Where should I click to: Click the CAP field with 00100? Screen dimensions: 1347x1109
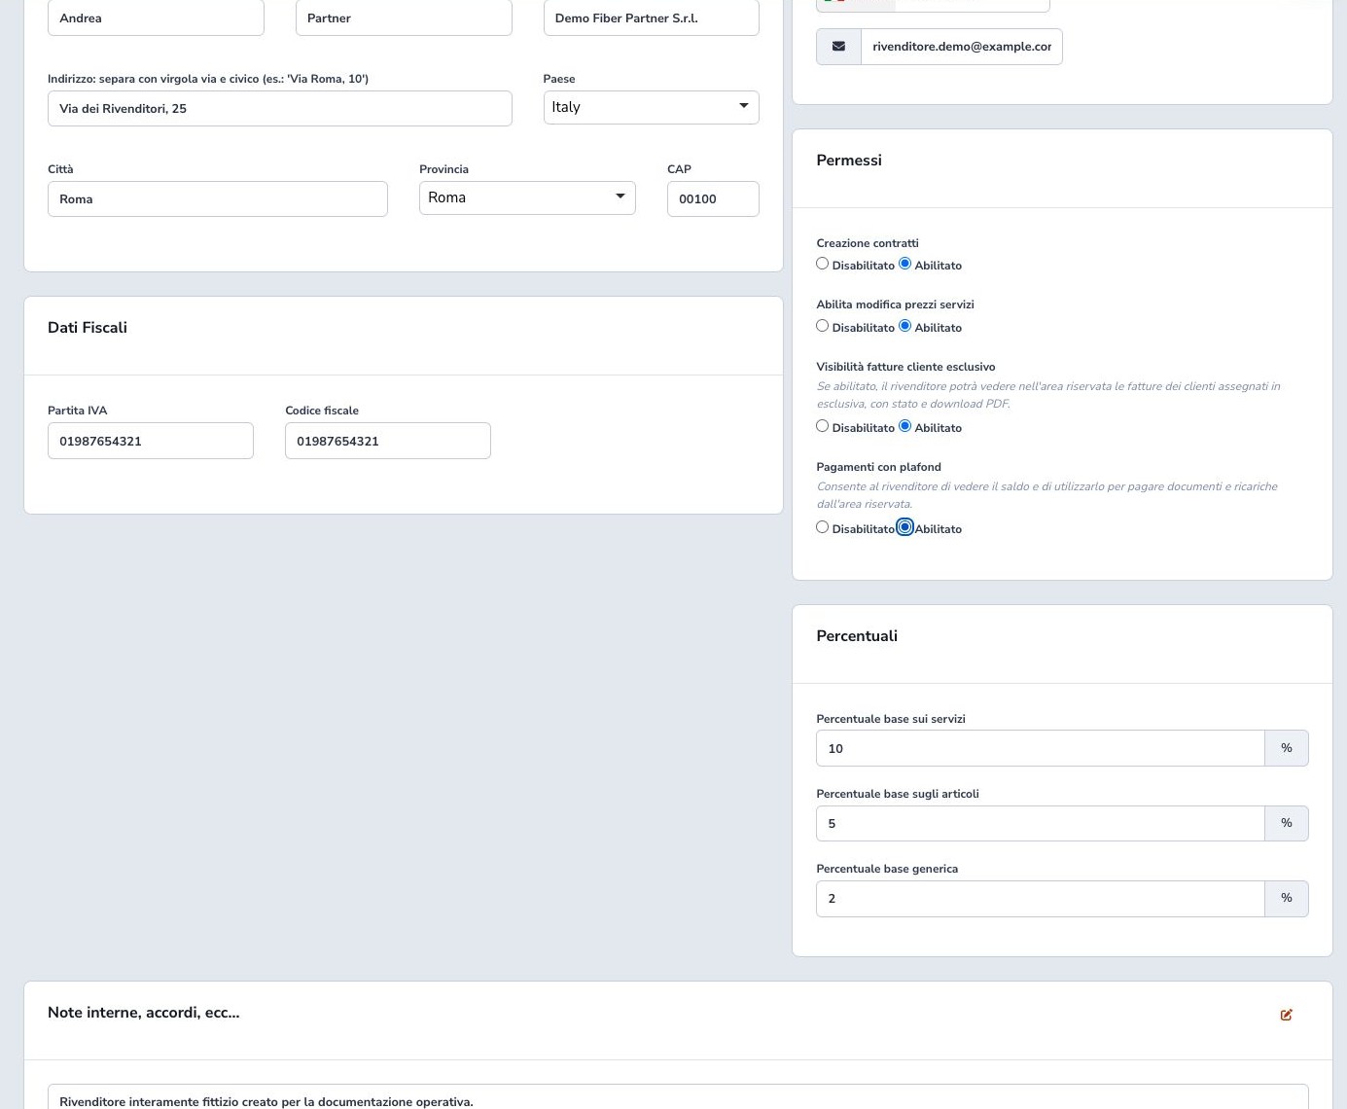pos(713,198)
